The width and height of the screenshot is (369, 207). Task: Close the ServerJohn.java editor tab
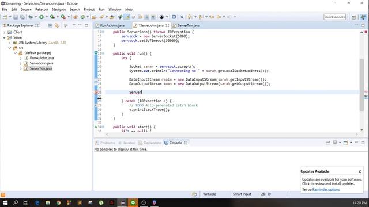click(167, 25)
